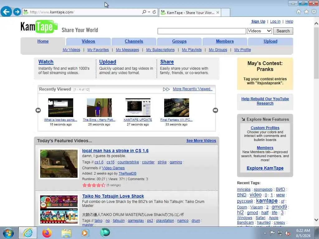This screenshot has width=319, height=239.
Task: Switch to the Channels tab
Action: pos(134,41)
